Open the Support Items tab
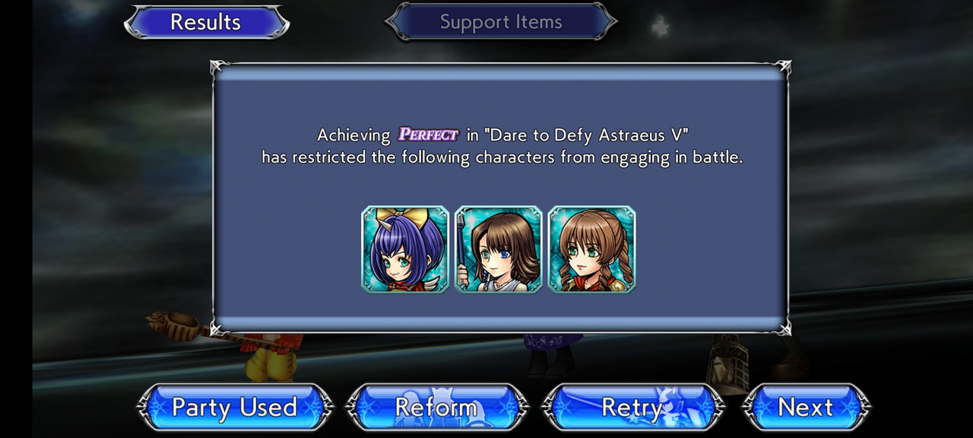The width and height of the screenshot is (973, 438). coord(501,22)
